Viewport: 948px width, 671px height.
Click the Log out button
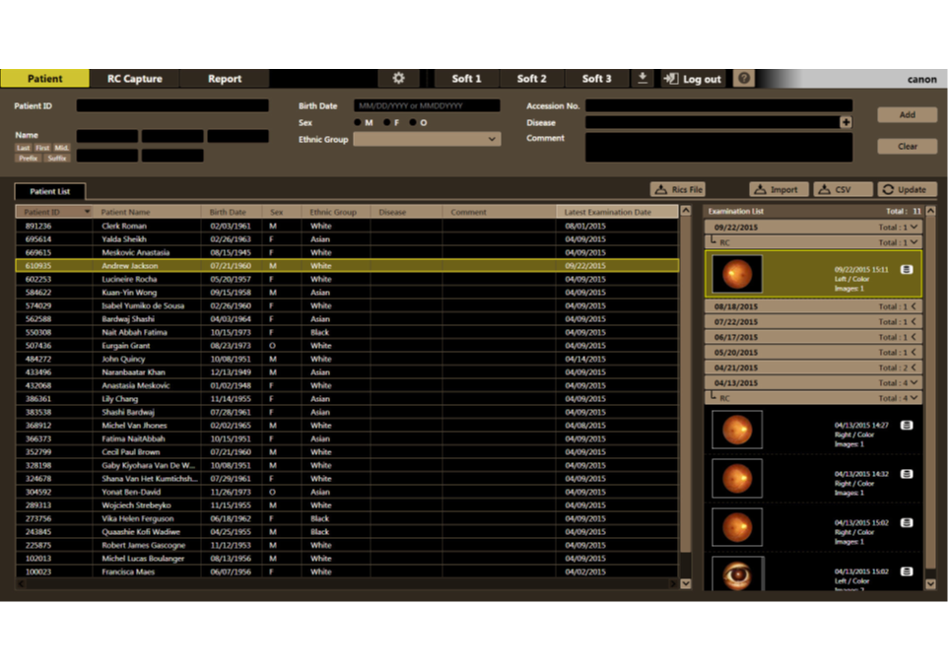click(694, 79)
